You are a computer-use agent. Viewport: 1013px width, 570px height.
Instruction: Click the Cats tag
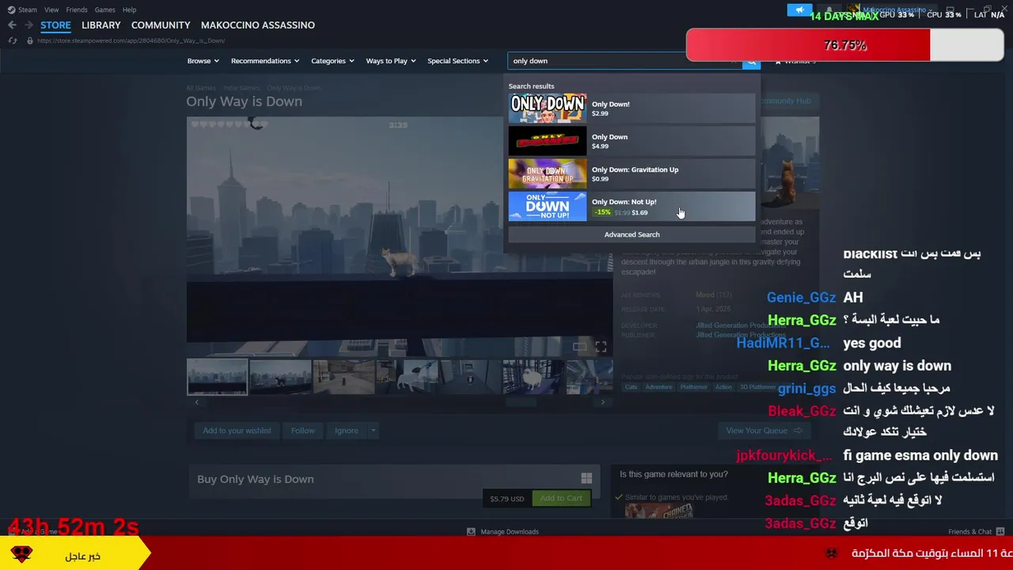tap(631, 387)
